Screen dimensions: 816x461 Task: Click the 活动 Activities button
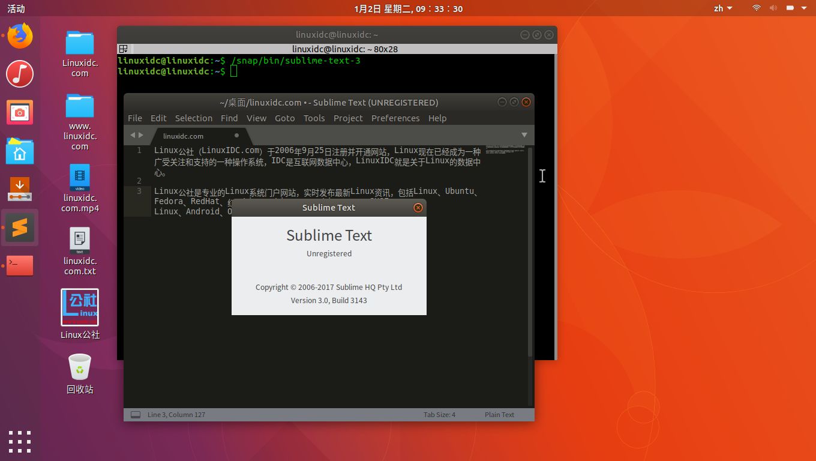pyautogui.click(x=16, y=8)
